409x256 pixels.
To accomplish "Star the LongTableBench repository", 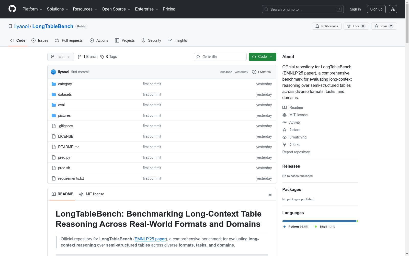I will pyautogui.click(x=384, y=26).
